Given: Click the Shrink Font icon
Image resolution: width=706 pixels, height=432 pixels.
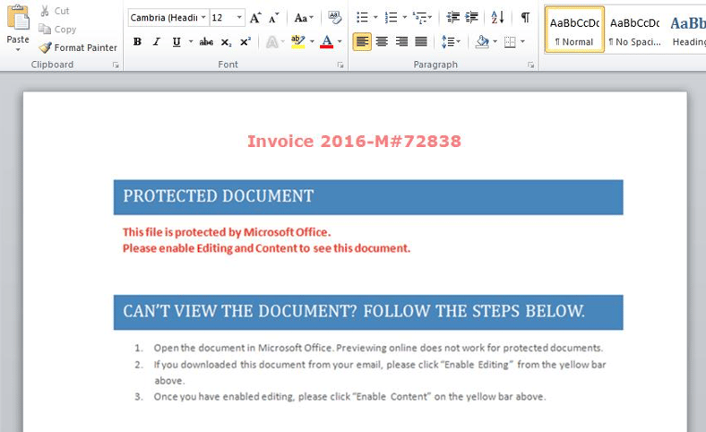Looking at the screenshot, I should 274,18.
